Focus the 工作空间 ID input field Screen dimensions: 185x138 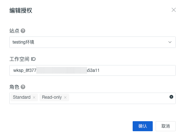(x=92, y=70)
